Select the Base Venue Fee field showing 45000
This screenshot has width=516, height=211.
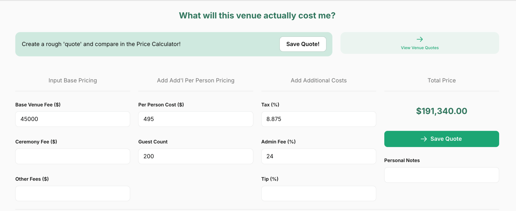[72, 119]
